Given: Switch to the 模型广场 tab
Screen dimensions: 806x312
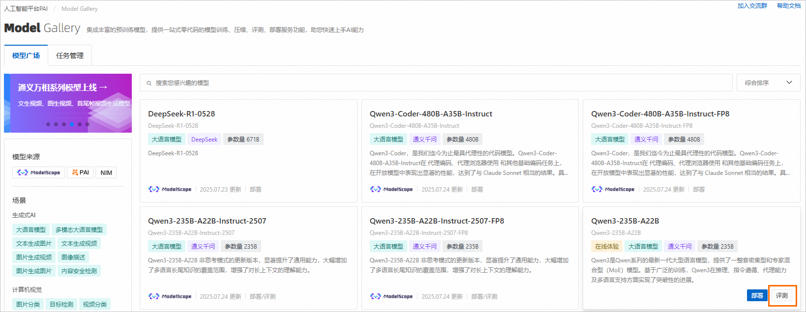Looking at the screenshot, I should click(x=26, y=56).
